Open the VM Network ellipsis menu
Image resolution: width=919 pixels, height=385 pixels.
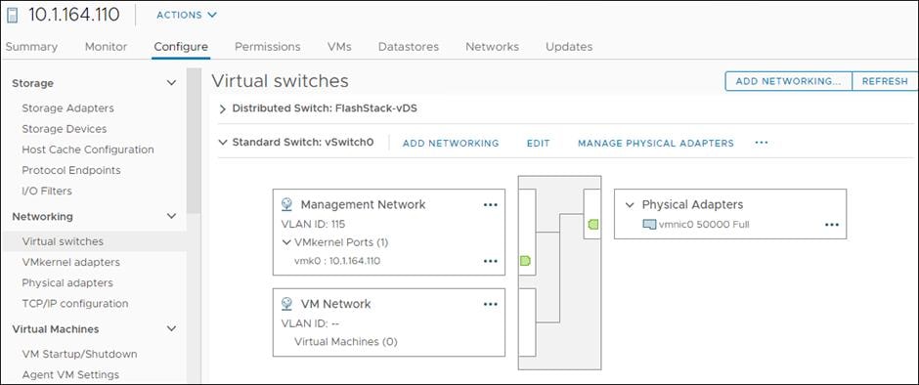click(x=490, y=304)
